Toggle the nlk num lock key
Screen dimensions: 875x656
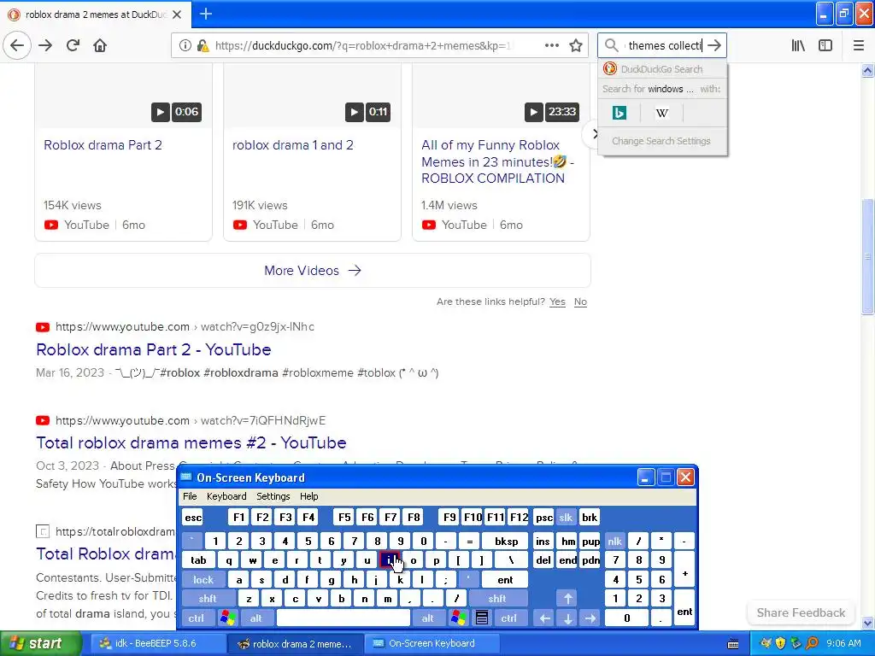point(614,541)
